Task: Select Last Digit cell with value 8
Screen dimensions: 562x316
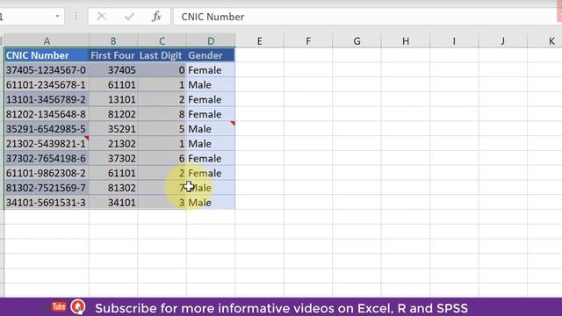Action: (162, 114)
